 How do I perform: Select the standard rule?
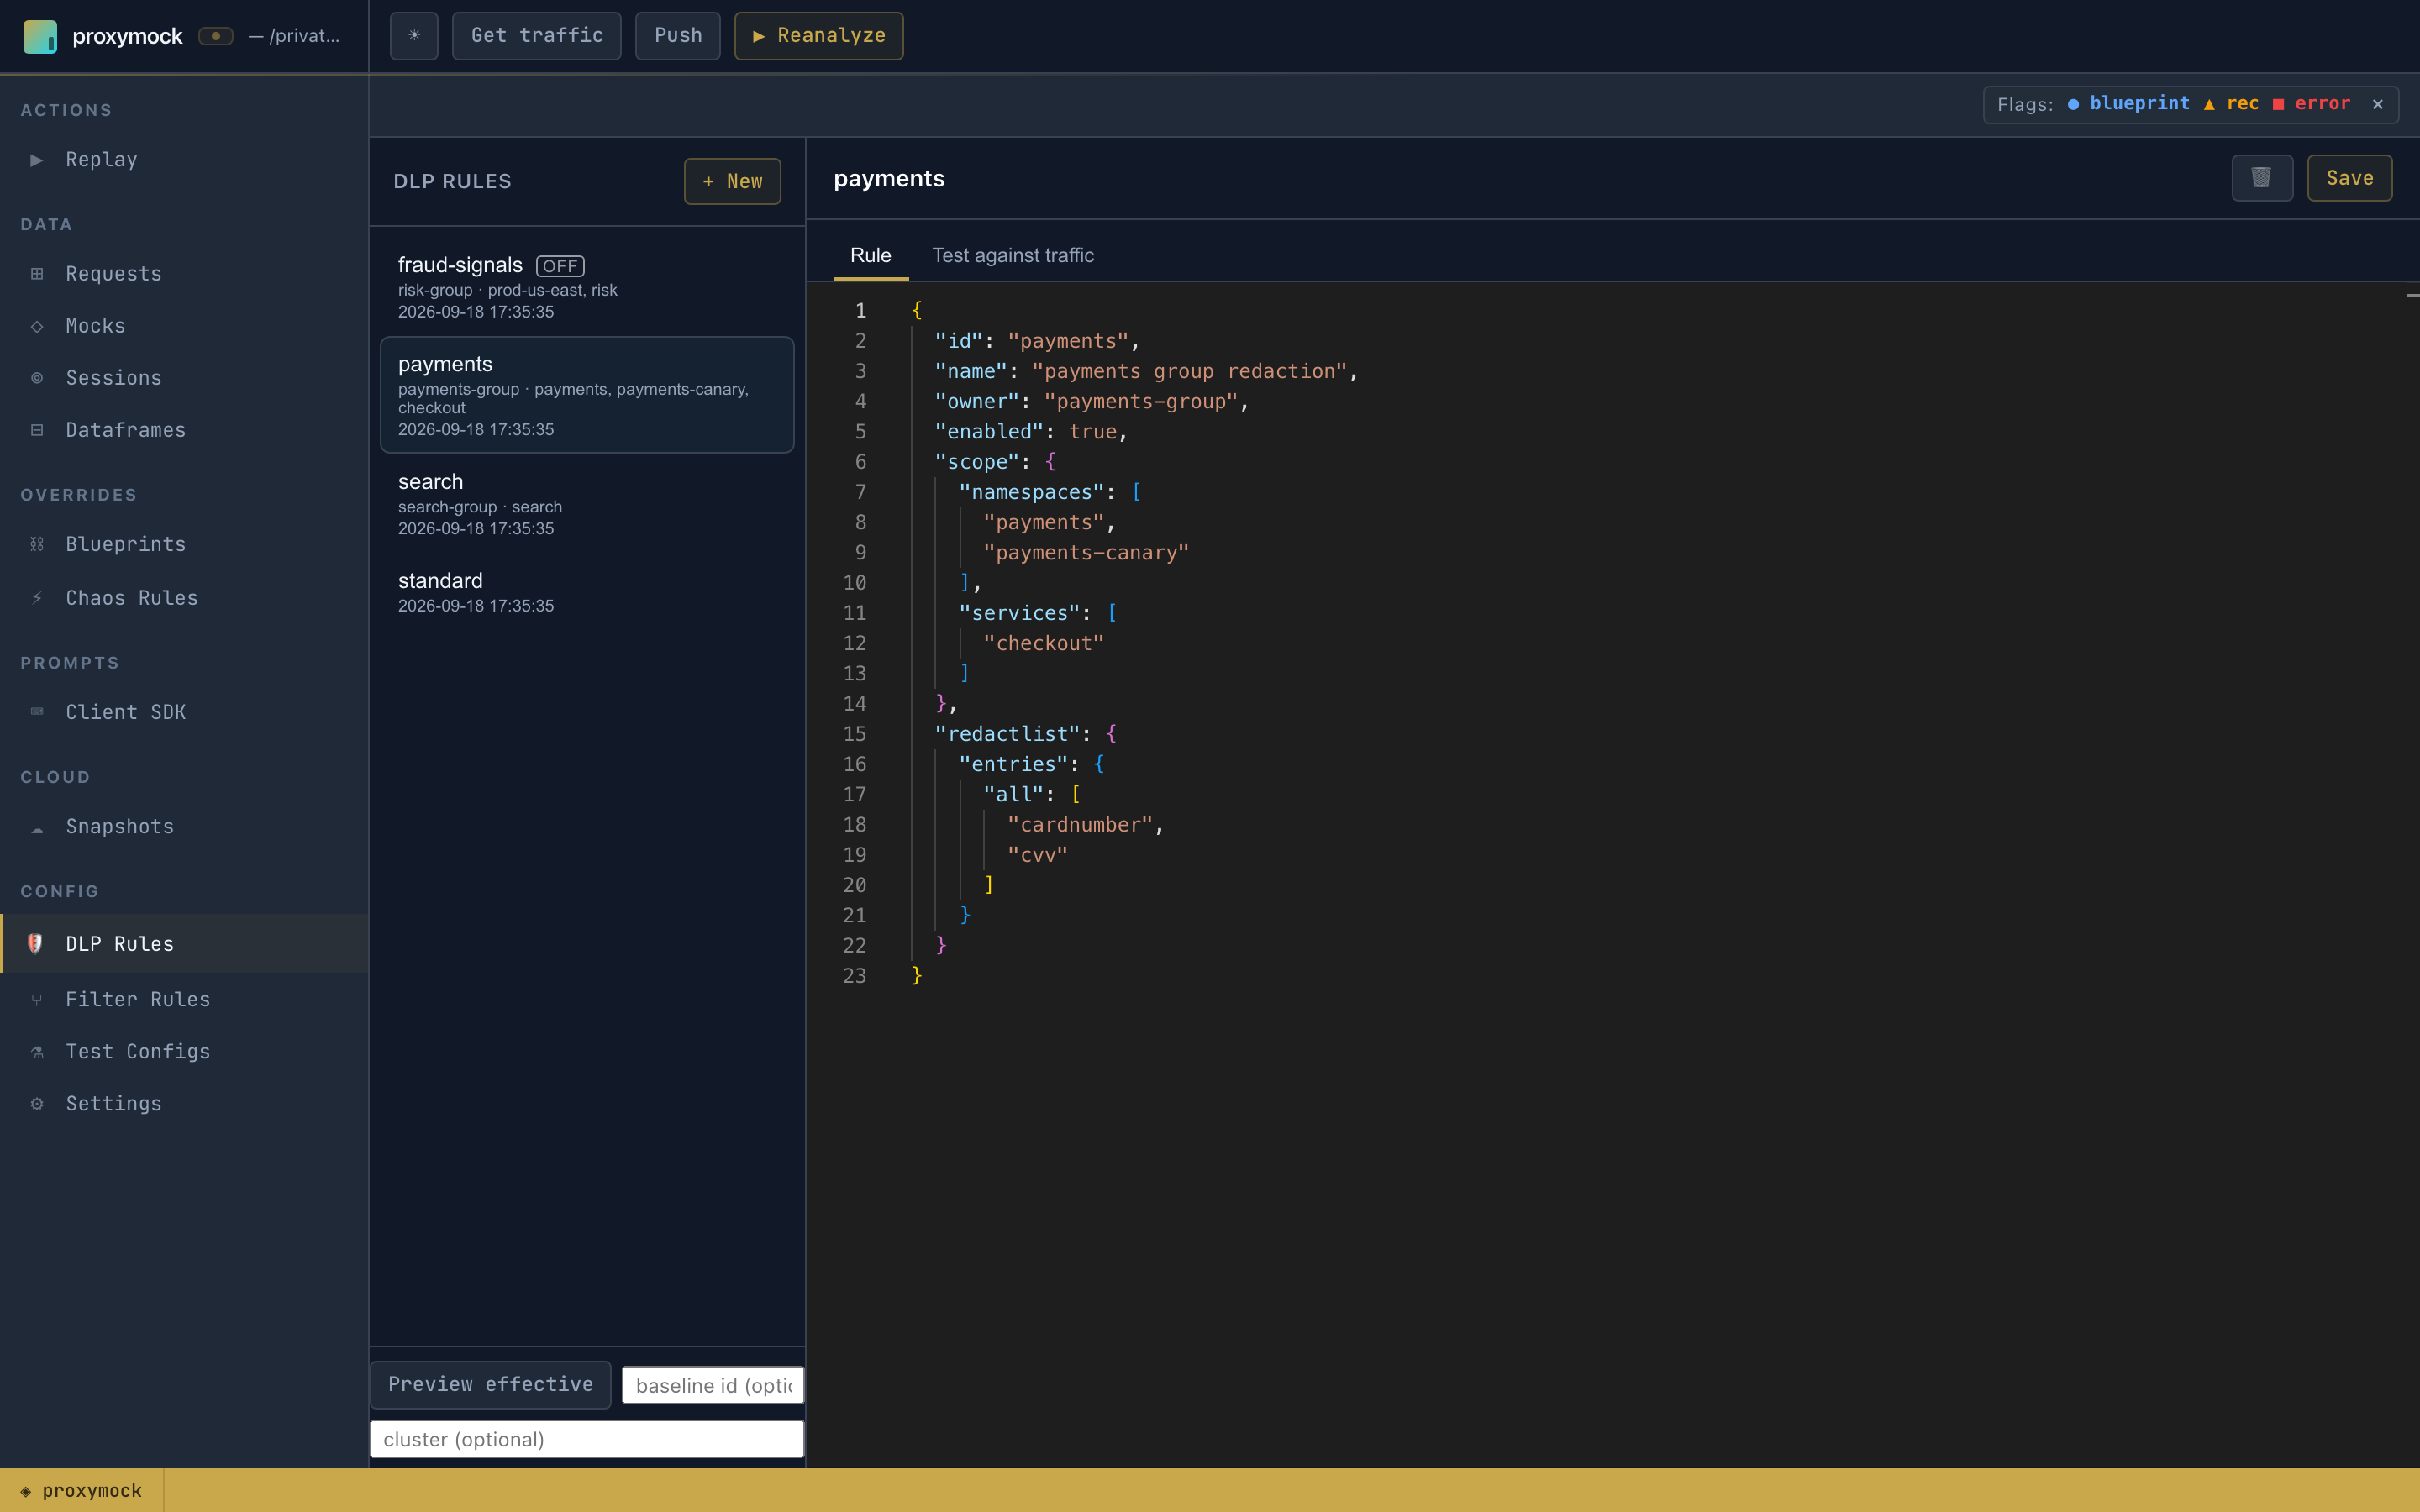(x=587, y=591)
